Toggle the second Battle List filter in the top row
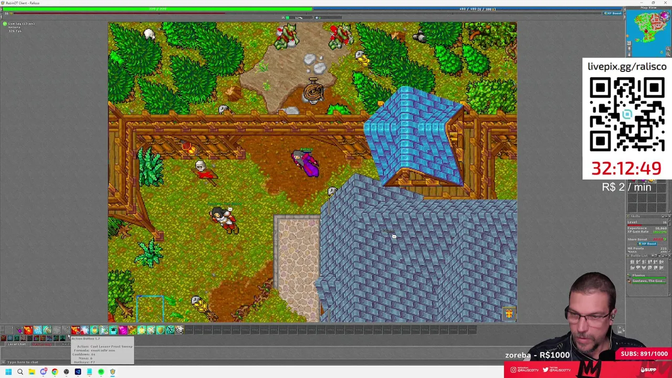672x378 pixels. [638, 262]
